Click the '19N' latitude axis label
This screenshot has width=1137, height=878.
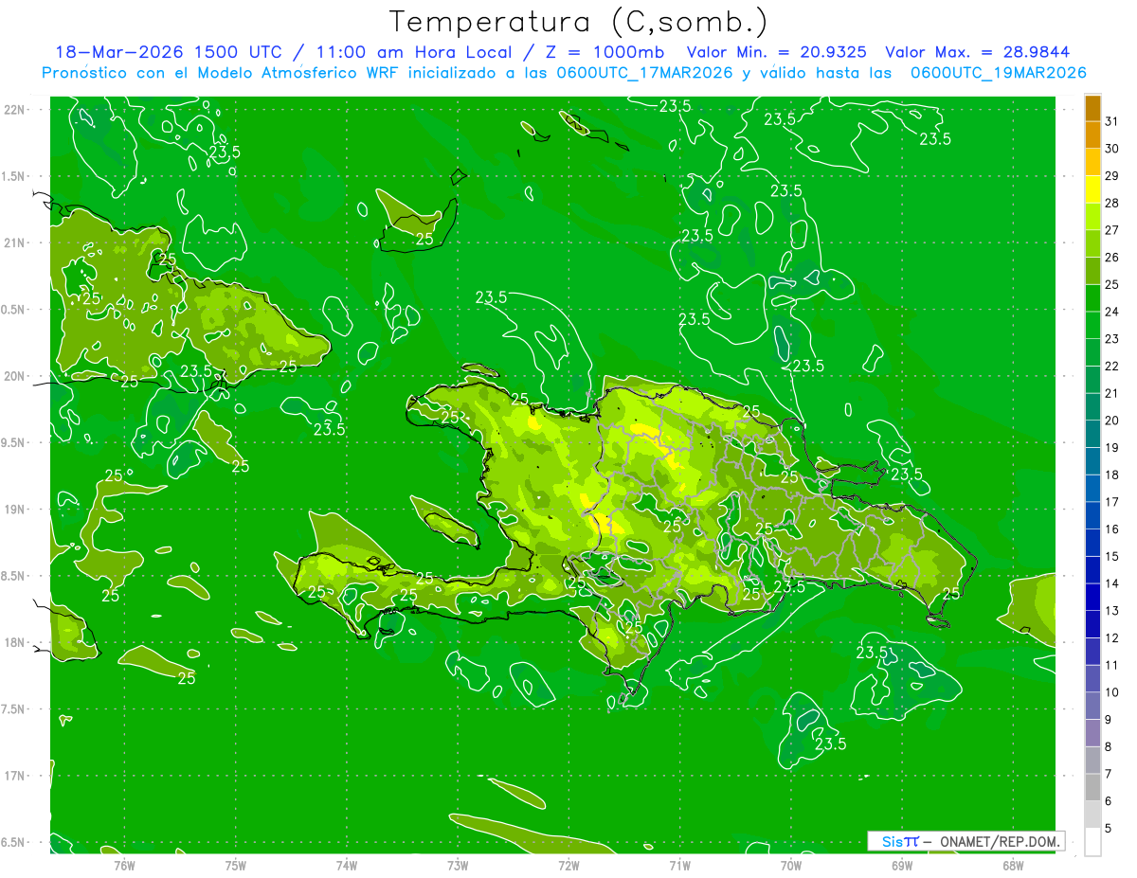(13, 510)
